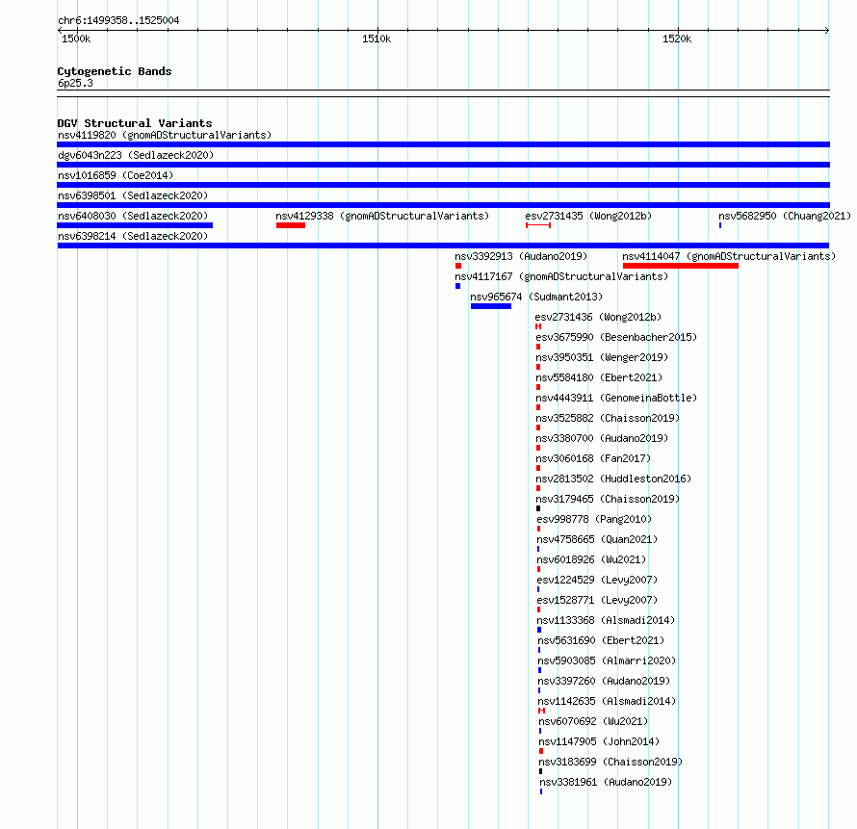857x829 pixels.
Task: Open nsv1142635 Alsmadi2014 variant
Action: point(607,701)
